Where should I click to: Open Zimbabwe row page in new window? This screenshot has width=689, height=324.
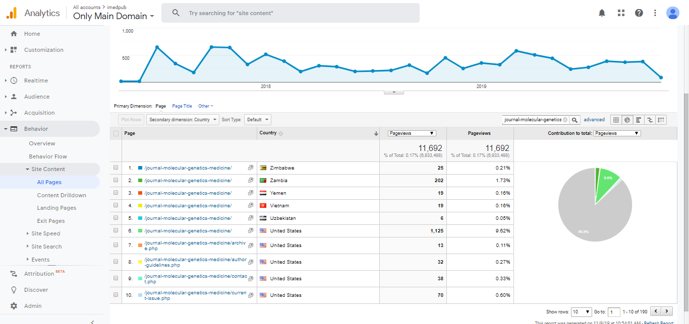[251, 168]
